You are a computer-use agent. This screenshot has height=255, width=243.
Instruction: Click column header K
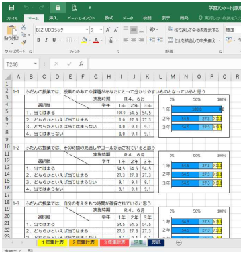click(x=147, y=77)
